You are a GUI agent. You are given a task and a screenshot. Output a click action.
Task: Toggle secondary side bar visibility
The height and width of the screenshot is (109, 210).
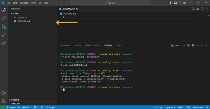(x=180, y=3)
